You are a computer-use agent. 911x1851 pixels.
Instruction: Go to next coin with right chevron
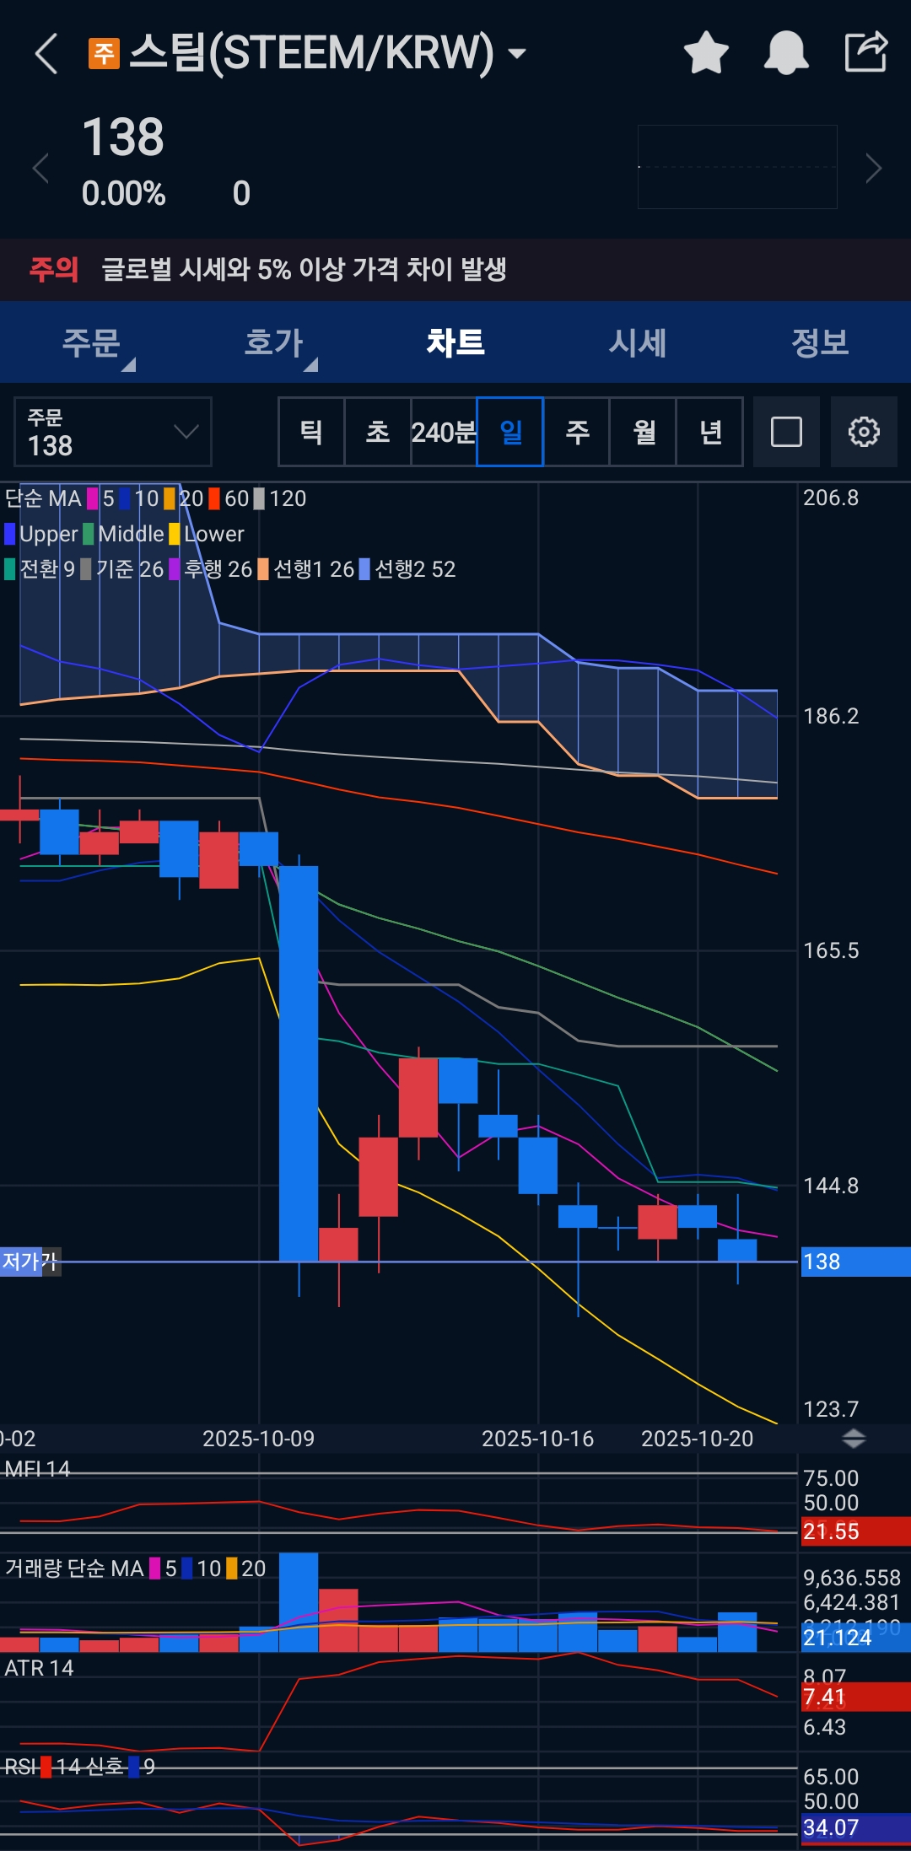pos(874,169)
